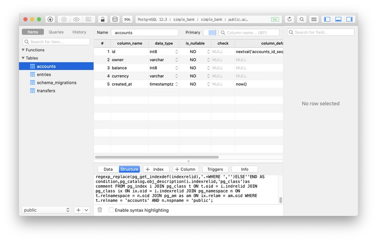Click the entries table icon in sidebar
The image size is (377, 241).
click(x=33, y=74)
